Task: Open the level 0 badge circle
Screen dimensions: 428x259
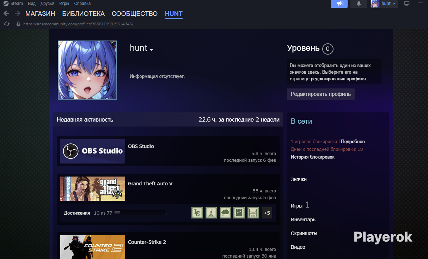Action: [x=328, y=49]
